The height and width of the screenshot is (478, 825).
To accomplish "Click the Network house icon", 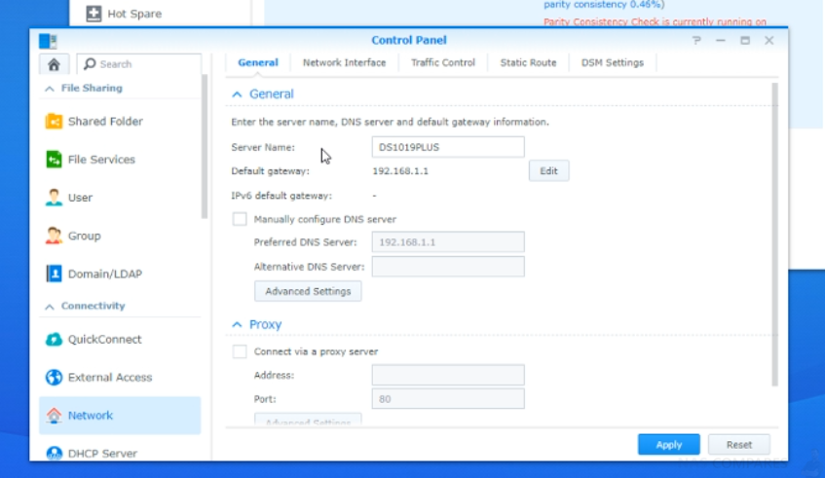I will [x=54, y=416].
